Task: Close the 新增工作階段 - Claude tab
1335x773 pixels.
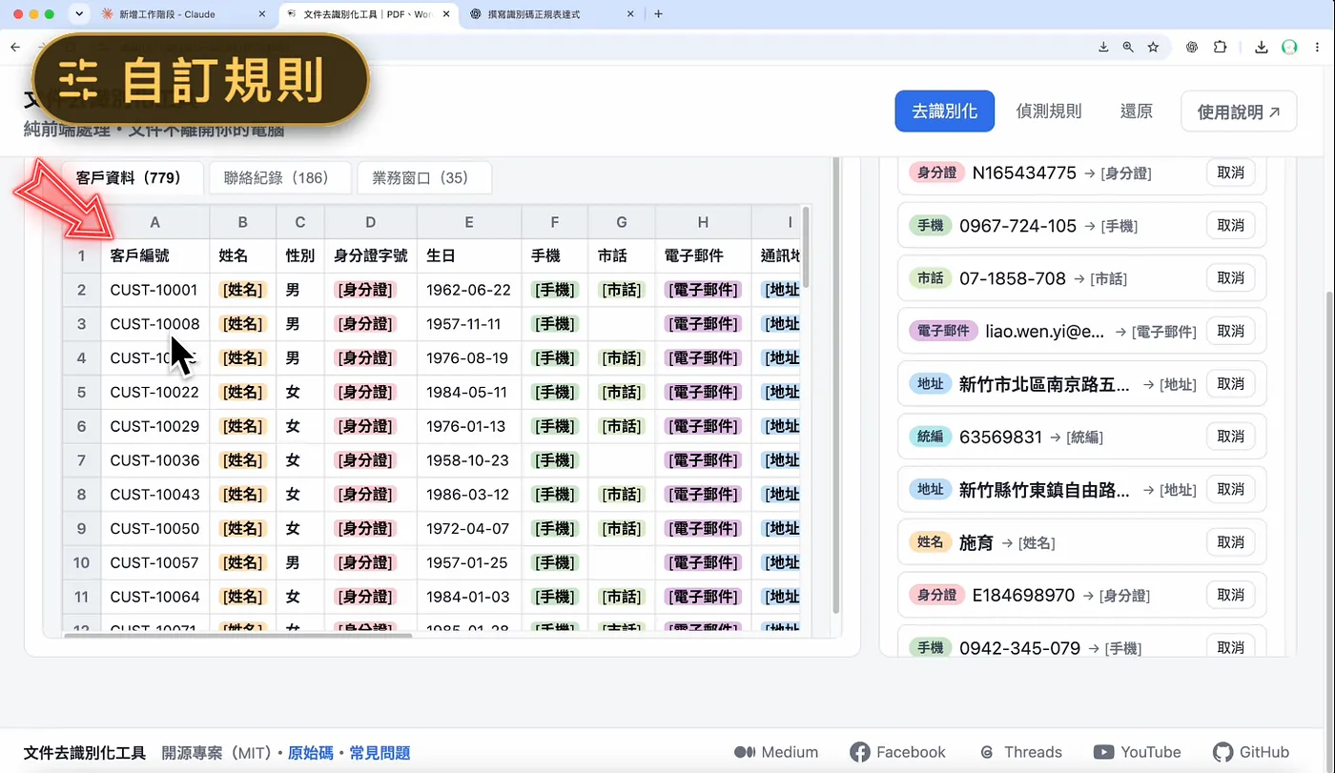Action: 262,14
